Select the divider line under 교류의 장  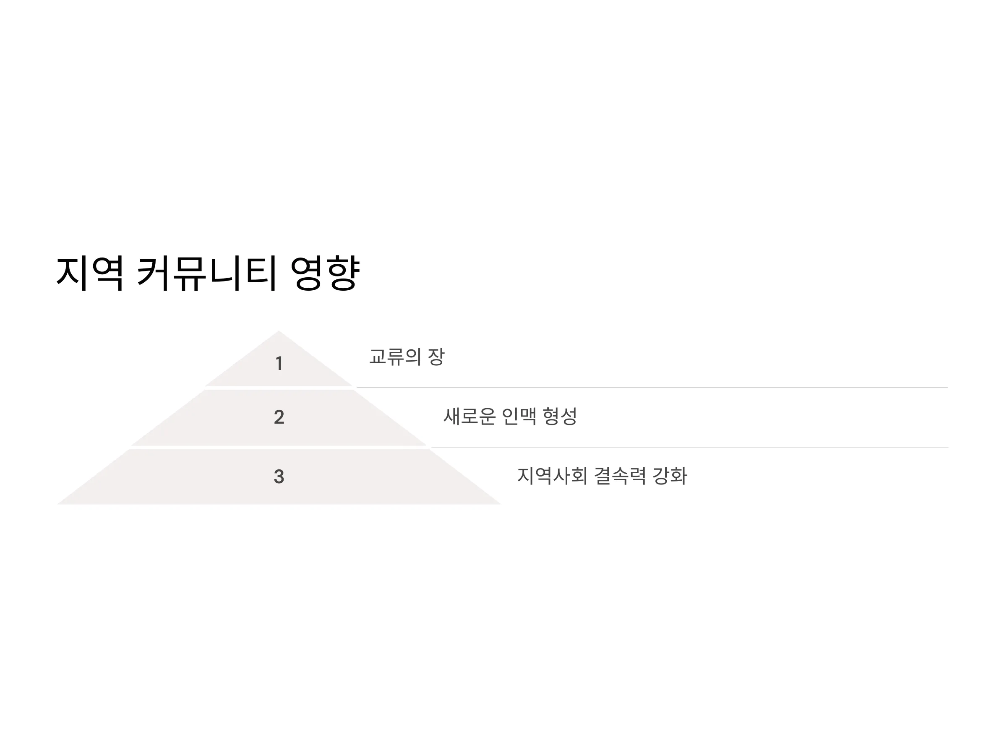652,388
